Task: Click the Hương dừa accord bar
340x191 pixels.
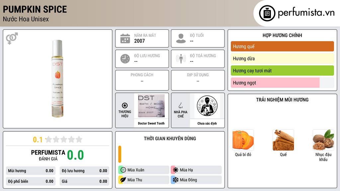Action: (x=282, y=58)
